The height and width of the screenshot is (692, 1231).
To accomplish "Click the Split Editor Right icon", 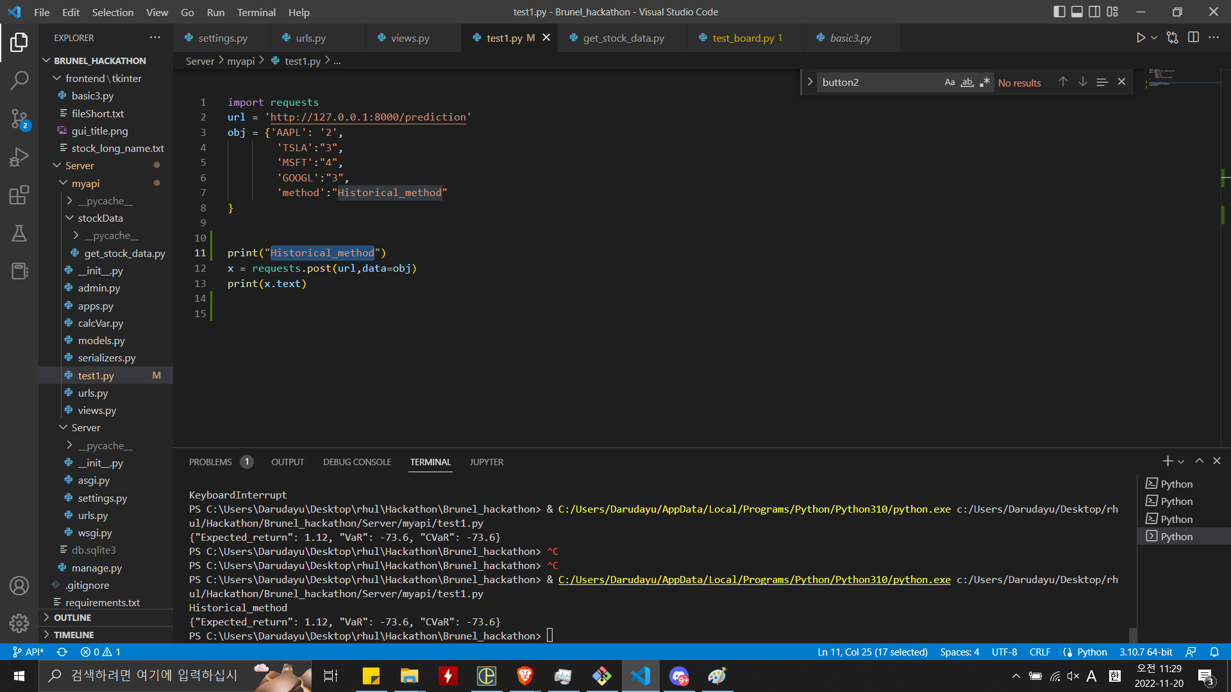I will (x=1193, y=38).
